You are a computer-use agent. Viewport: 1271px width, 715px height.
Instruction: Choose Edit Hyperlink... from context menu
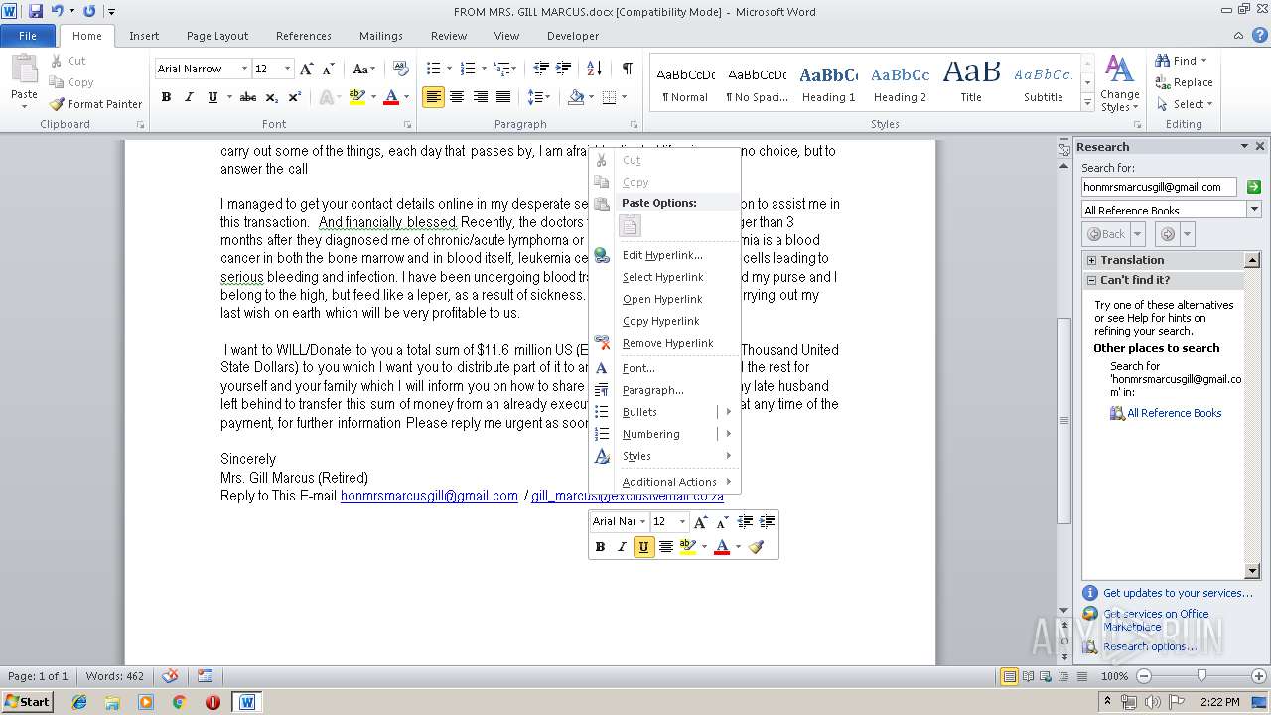[x=664, y=255]
